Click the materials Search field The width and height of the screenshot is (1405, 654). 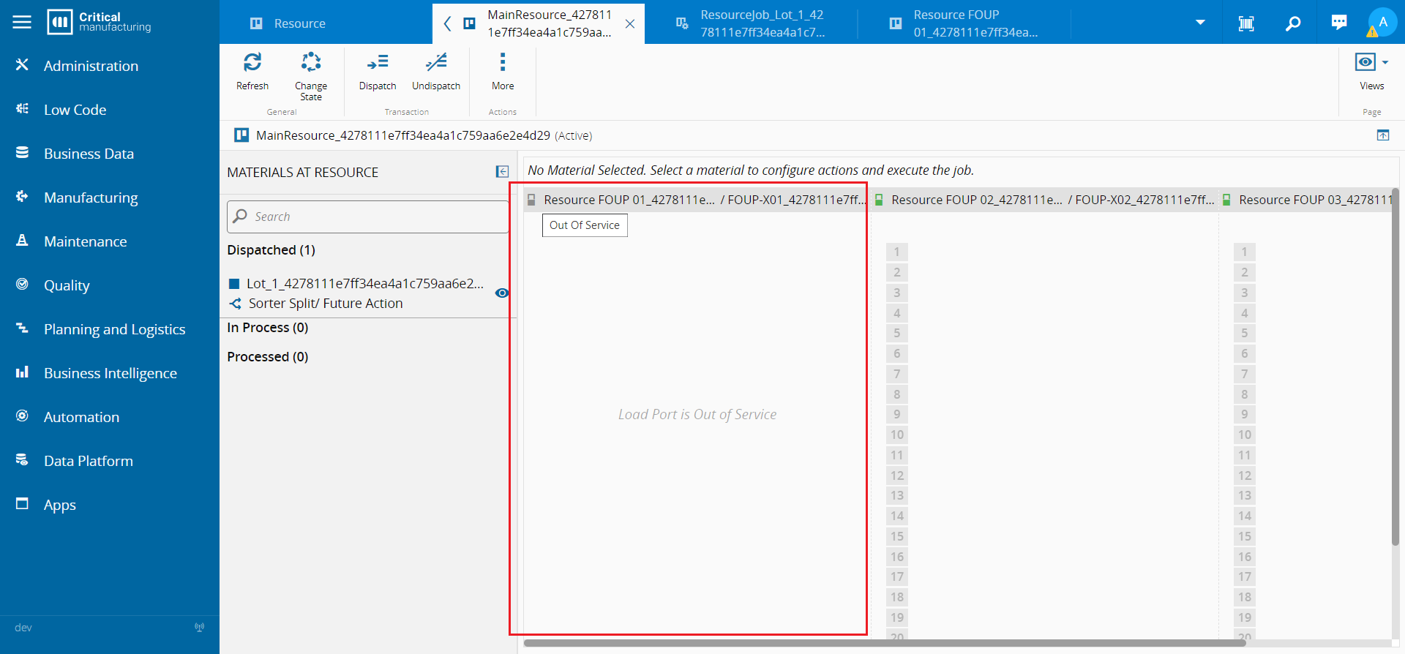[368, 217]
